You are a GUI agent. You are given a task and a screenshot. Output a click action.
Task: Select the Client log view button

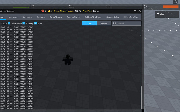(89, 23)
